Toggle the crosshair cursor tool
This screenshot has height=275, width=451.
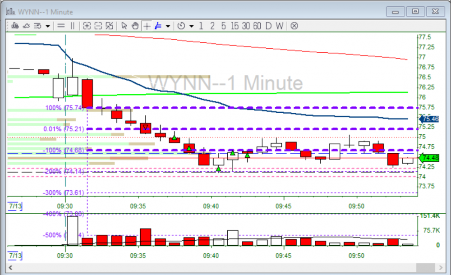click(x=147, y=26)
